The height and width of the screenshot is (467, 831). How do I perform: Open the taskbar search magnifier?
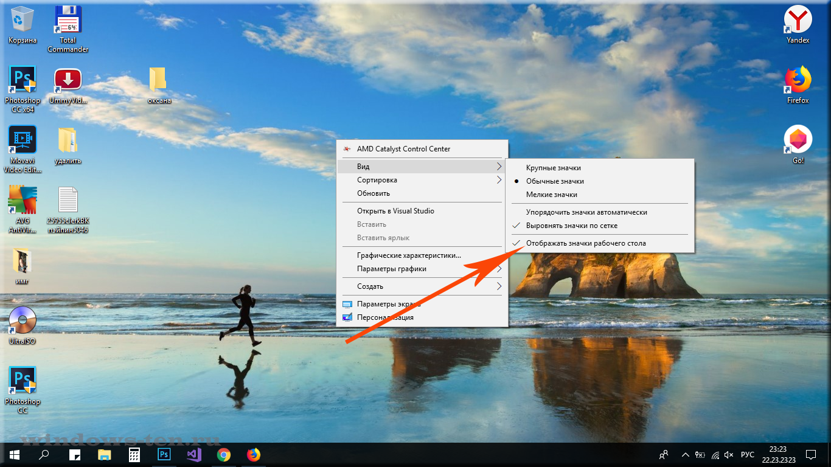(x=44, y=454)
